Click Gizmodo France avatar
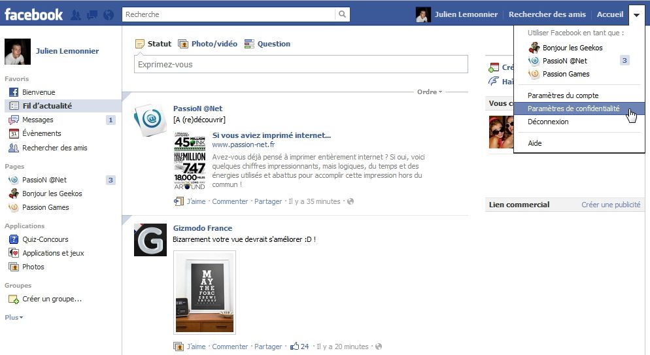The image size is (650, 355). click(150, 240)
